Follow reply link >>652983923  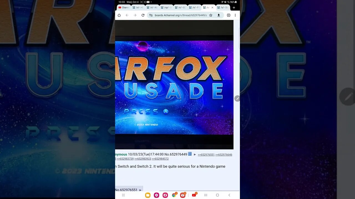click(143, 159)
